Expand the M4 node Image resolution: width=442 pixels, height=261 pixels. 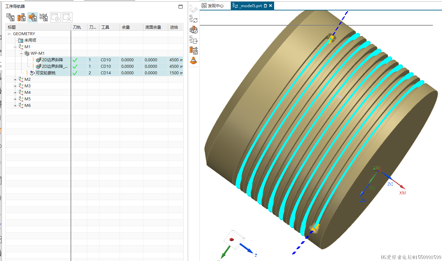[15, 93]
